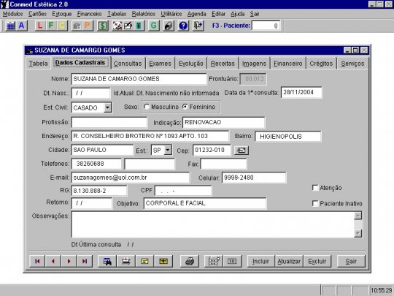
Task: Go to the first patient record
Action: tap(37, 261)
